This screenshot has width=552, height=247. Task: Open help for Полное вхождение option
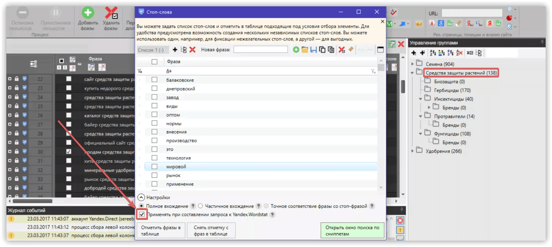point(193,206)
